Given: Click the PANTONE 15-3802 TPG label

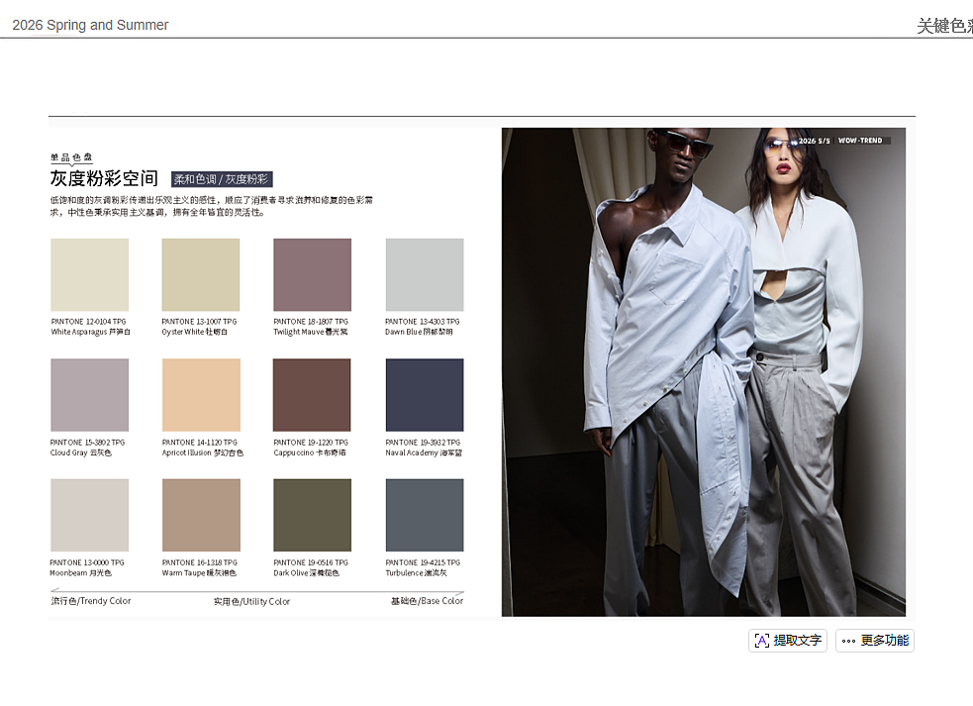Looking at the screenshot, I should [x=87, y=443].
